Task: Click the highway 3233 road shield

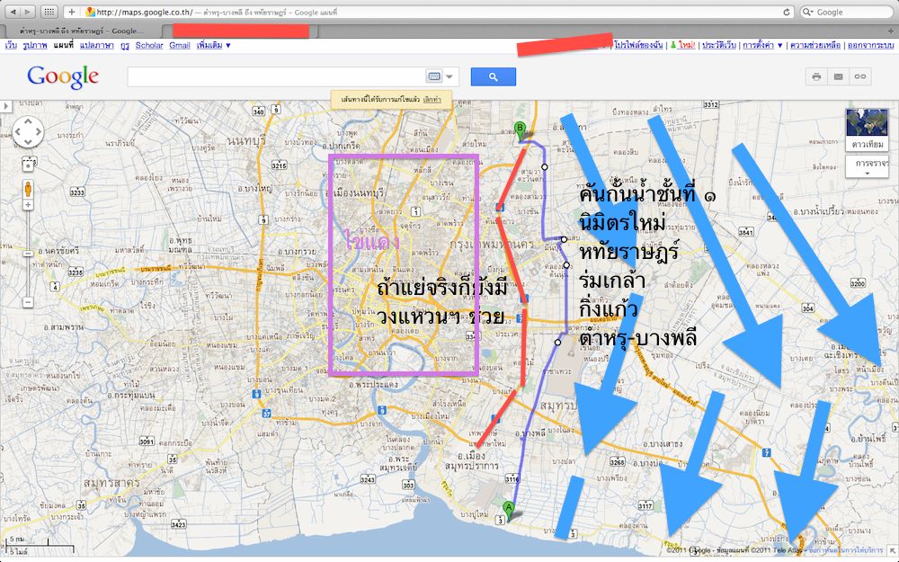Action: 77,192
